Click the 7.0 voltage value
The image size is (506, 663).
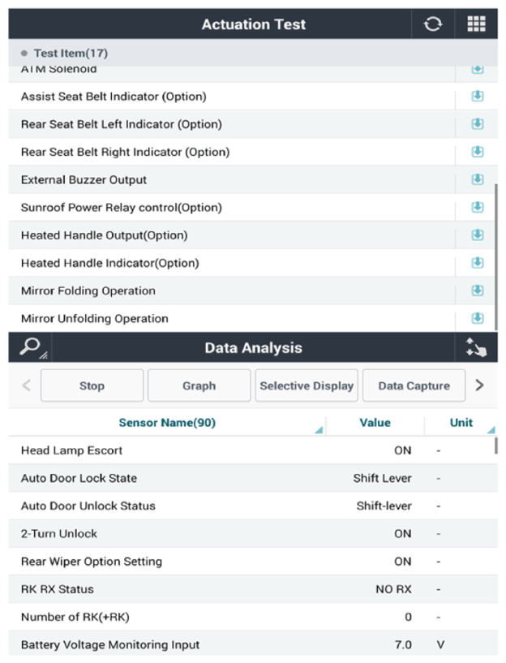coord(403,644)
